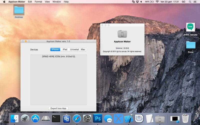Viewport: 200px width, 125px height.
Task: Open the AppIcon Maker application menu
Action: [17, 2]
